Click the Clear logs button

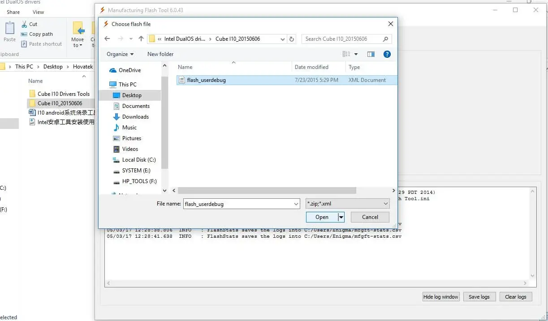coord(515,296)
